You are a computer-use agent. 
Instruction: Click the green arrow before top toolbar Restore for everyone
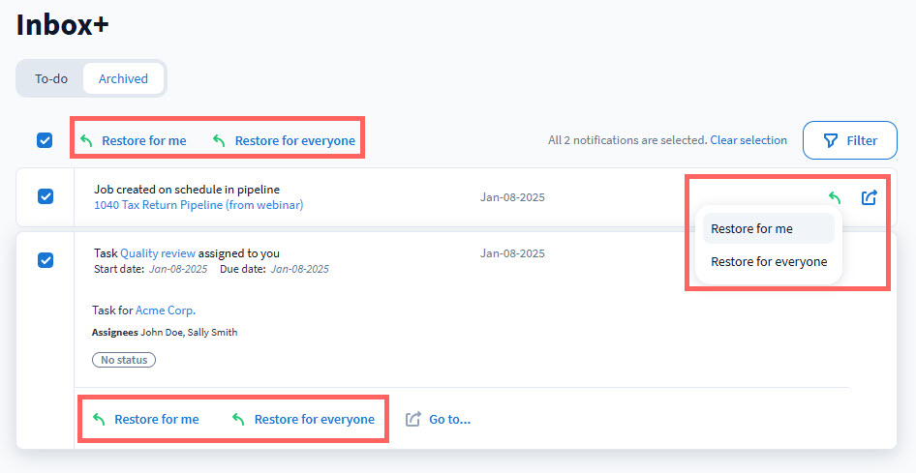pos(220,141)
